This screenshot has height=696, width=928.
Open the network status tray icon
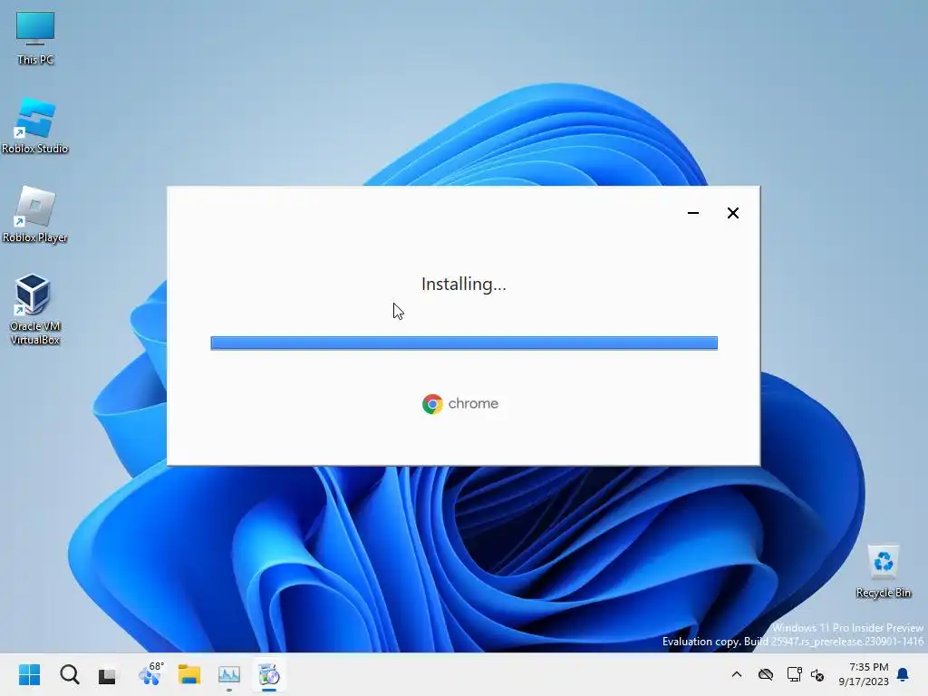point(794,674)
